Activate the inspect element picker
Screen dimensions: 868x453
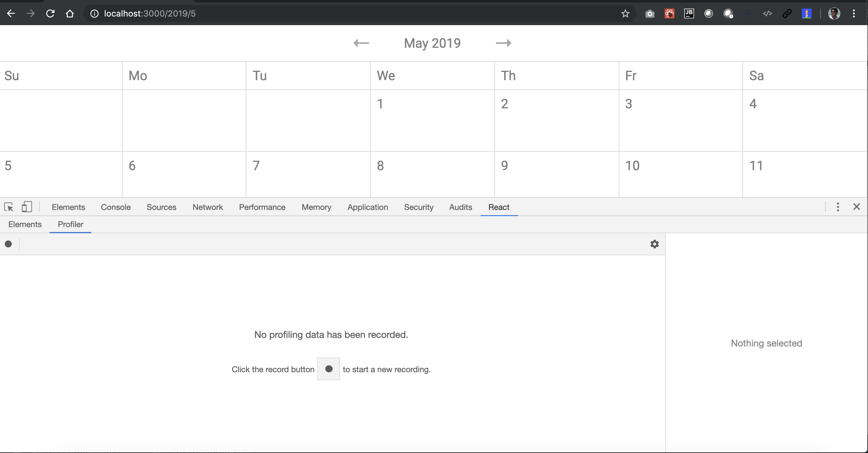click(9, 207)
